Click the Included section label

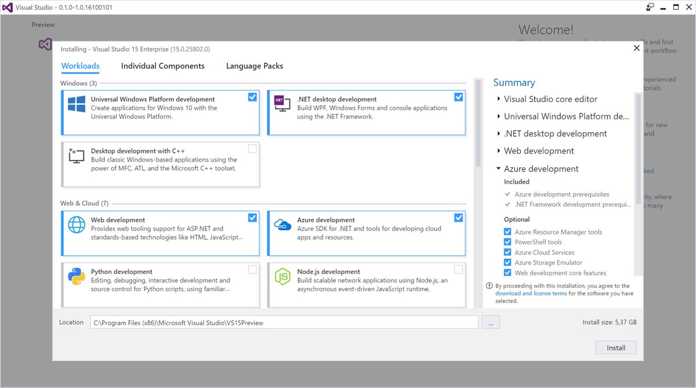pos(517,182)
